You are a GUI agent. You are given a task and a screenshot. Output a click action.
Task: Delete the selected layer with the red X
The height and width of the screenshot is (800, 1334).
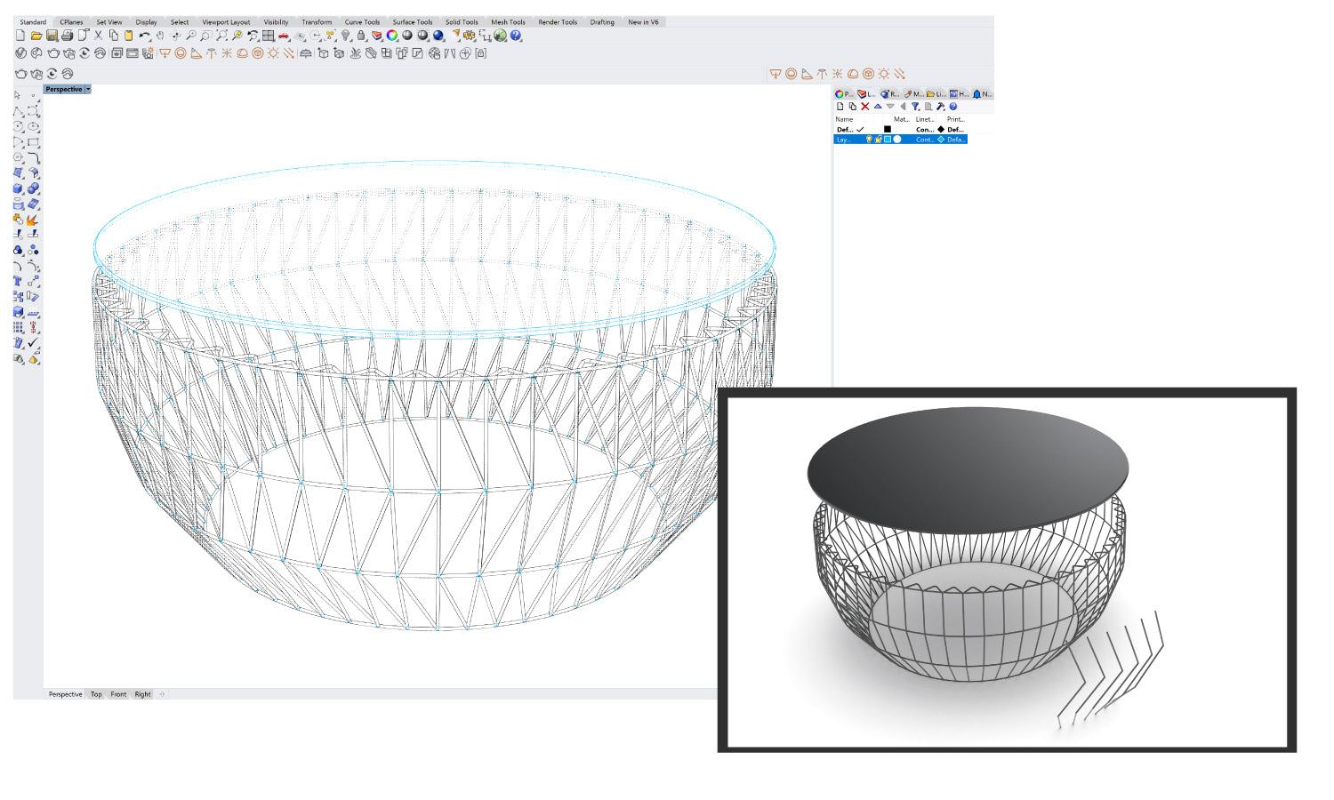pyautogui.click(x=864, y=106)
